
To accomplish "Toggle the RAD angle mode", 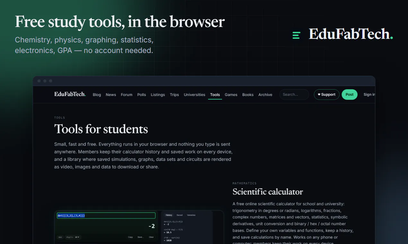I will click(60, 237).
